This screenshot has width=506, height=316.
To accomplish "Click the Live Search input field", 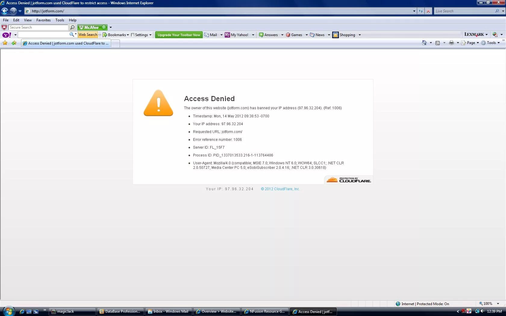I will click(x=464, y=11).
